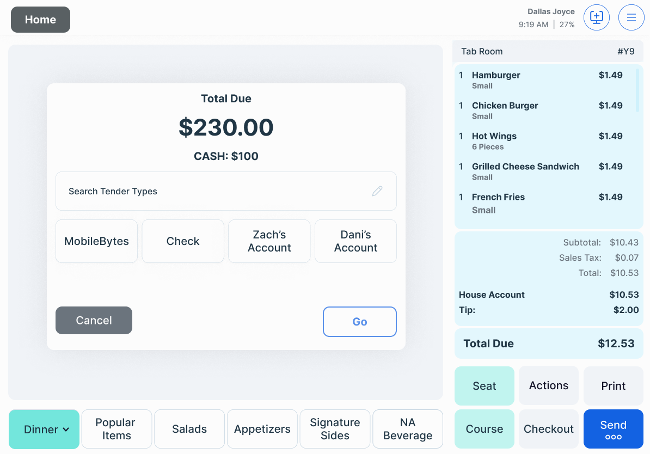650x454 pixels.
Task: Switch to the Salads category
Action: click(x=189, y=429)
